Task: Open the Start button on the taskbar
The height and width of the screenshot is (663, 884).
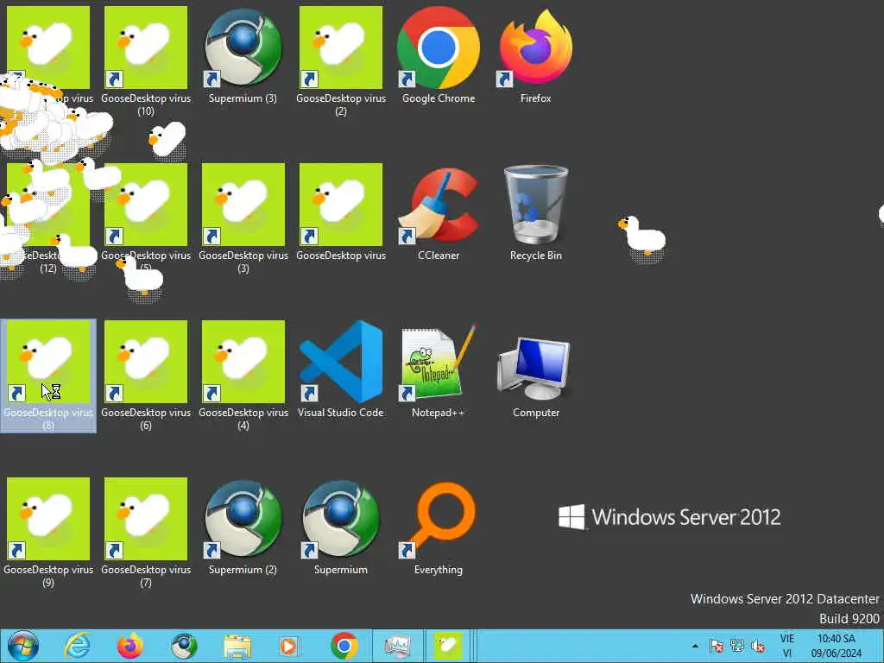Action: pos(23,646)
